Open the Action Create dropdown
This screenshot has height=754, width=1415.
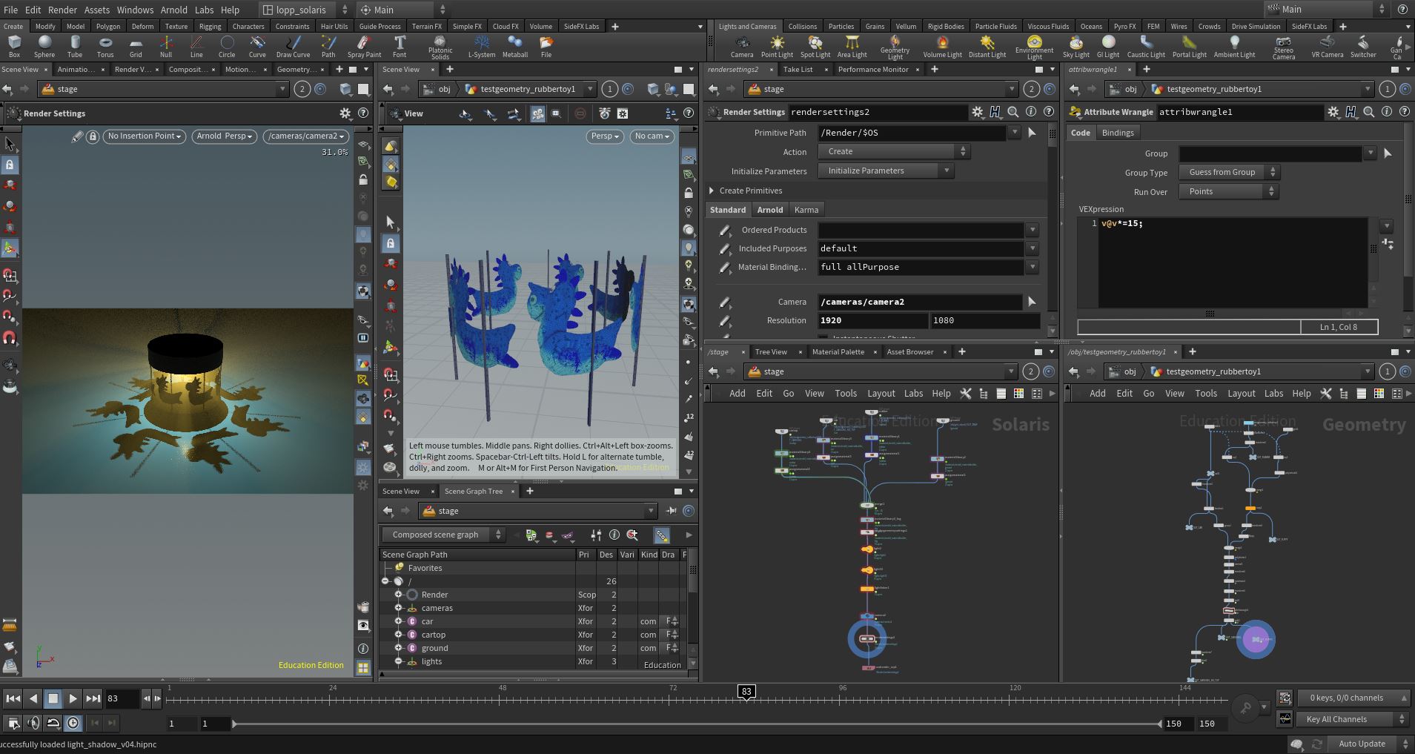click(x=894, y=151)
